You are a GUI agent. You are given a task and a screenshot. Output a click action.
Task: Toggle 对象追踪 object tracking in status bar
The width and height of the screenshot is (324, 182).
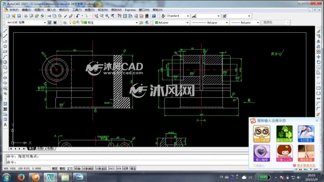(x=101, y=169)
